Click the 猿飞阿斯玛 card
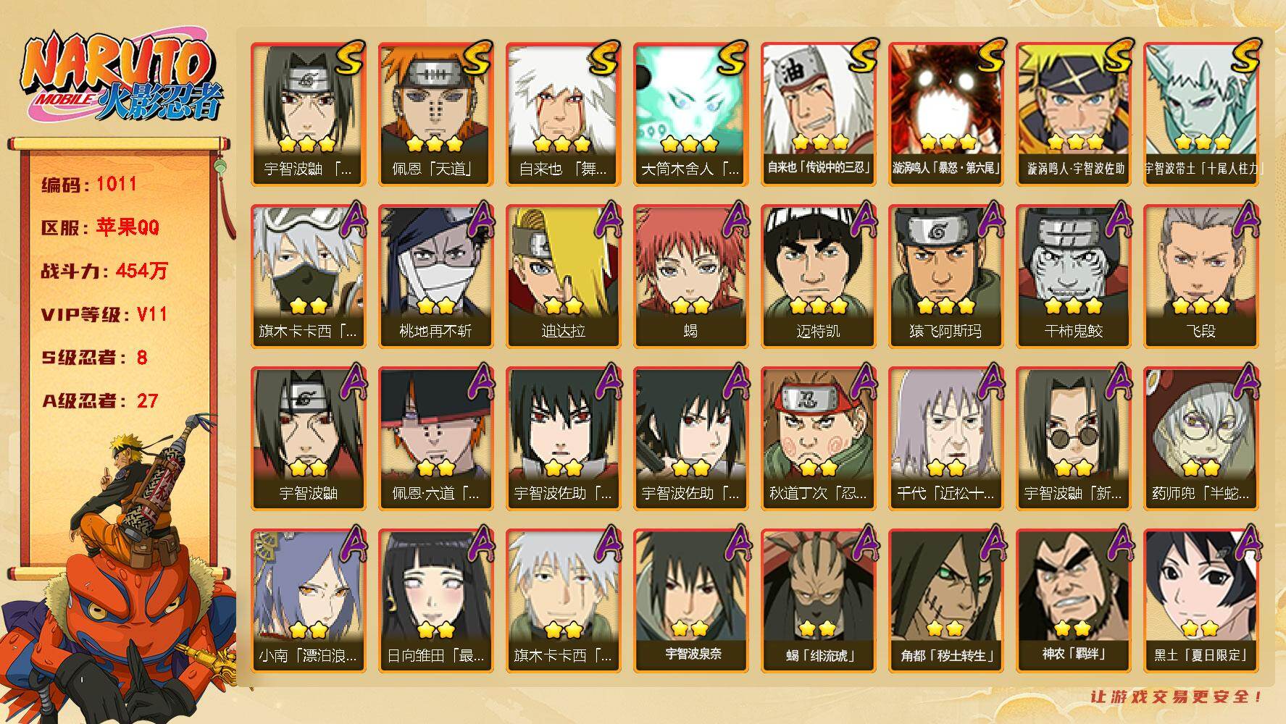 tap(945, 276)
